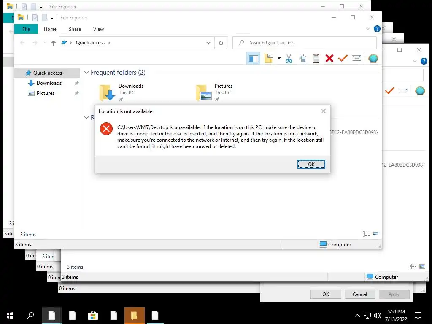
Task: Switch front window to Details view icon
Action: (x=366, y=234)
